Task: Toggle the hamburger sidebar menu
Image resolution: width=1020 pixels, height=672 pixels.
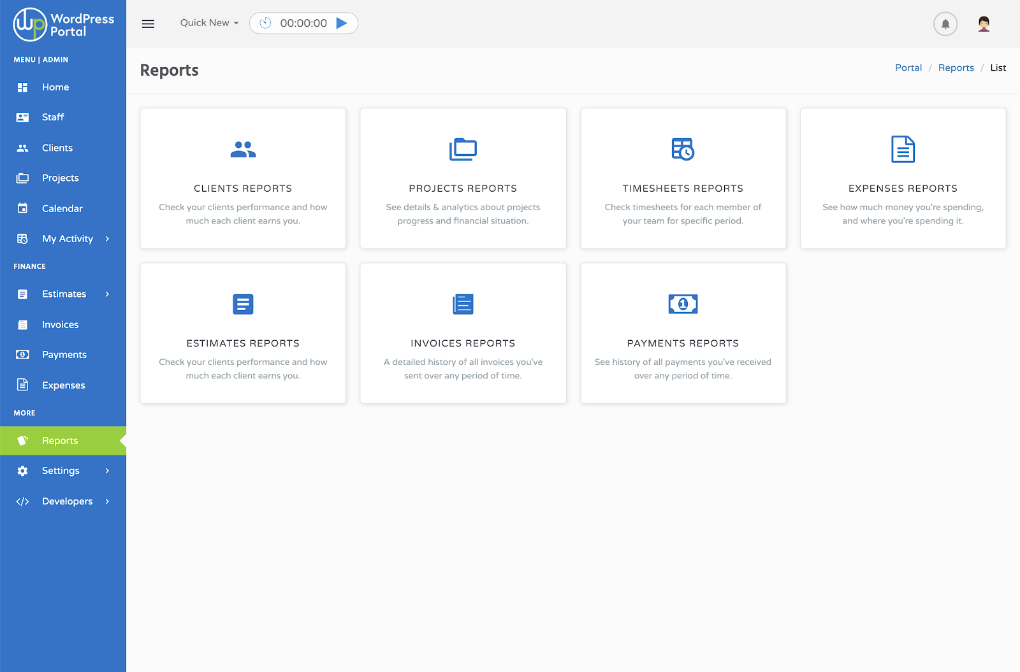Action: point(148,24)
